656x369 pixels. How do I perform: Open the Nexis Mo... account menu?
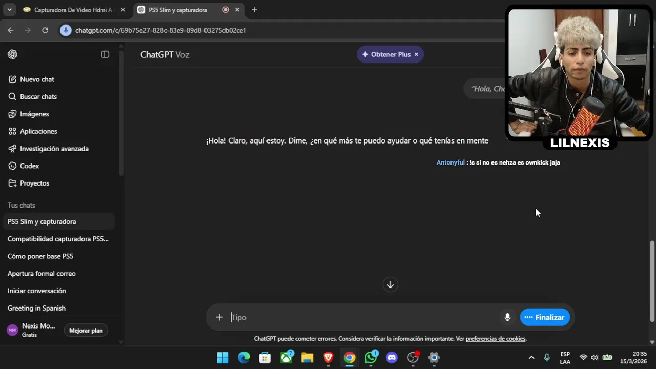click(x=31, y=330)
